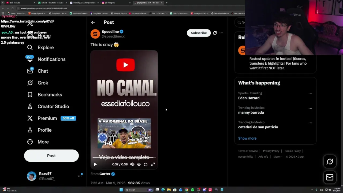The height and width of the screenshot is (193, 343).
Task: Go to Profile in the sidebar
Action: pos(39,130)
